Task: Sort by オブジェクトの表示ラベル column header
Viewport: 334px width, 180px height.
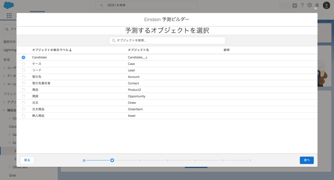Action: coord(52,50)
